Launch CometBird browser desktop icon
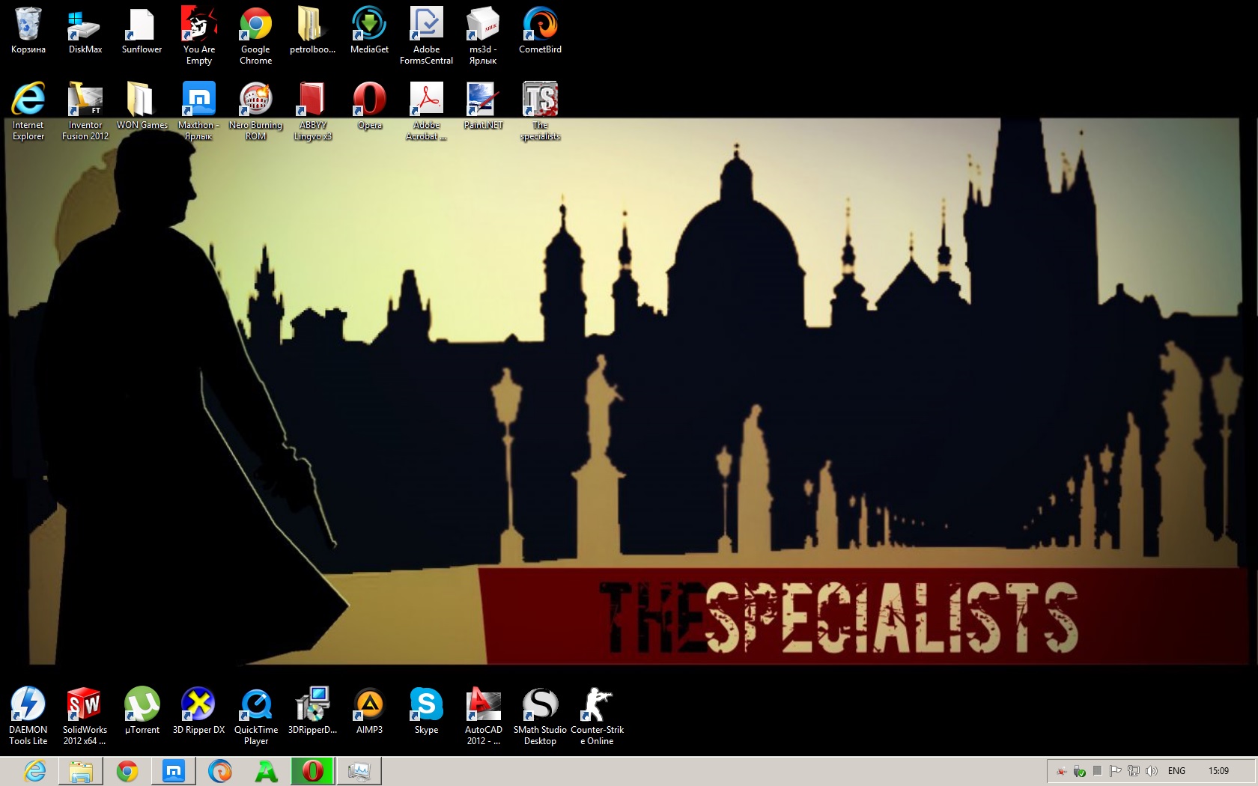Image resolution: width=1258 pixels, height=786 pixels. coord(540,31)
